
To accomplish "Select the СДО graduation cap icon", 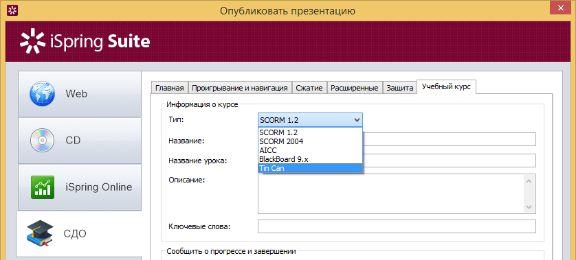I will tap(40, 234).
